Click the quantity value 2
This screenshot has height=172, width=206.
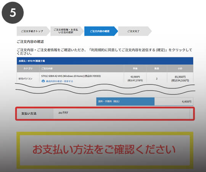(x=157, y=79)
